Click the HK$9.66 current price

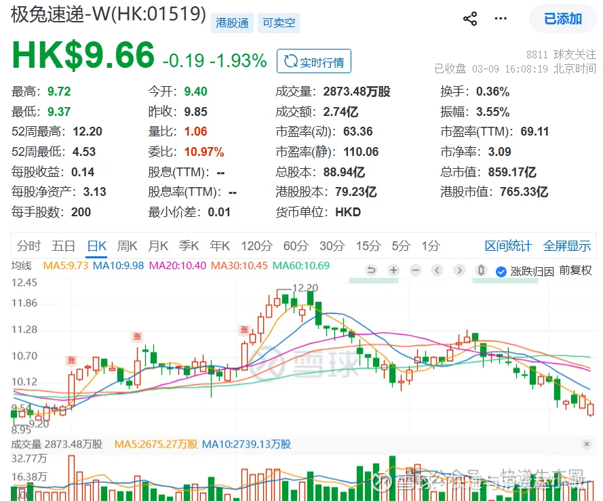[x=83, y=55]
